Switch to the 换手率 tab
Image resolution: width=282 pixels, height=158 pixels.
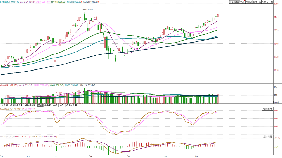(x=48, y=105)
